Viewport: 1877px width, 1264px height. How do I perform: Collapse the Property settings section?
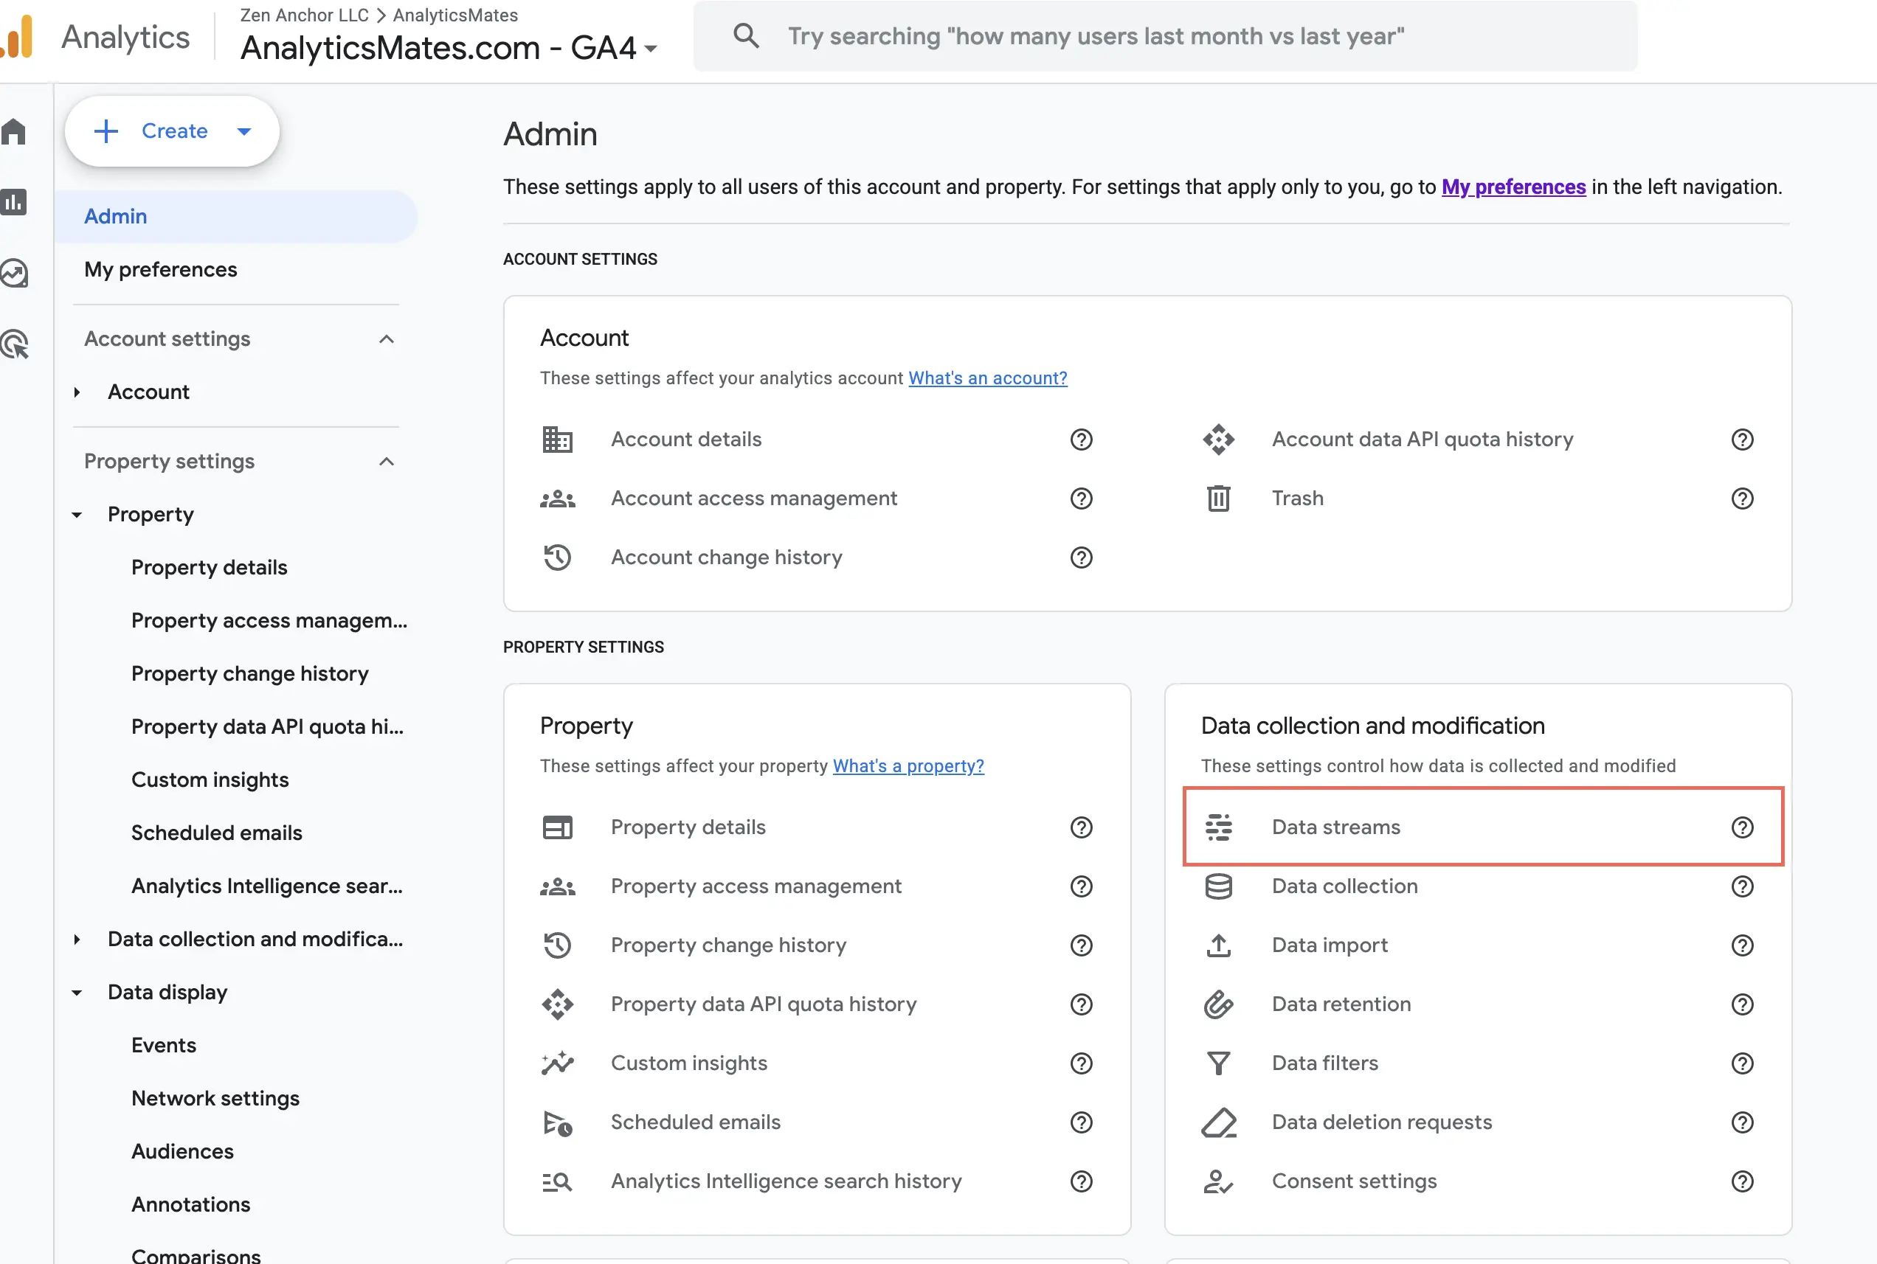(386, 462)
